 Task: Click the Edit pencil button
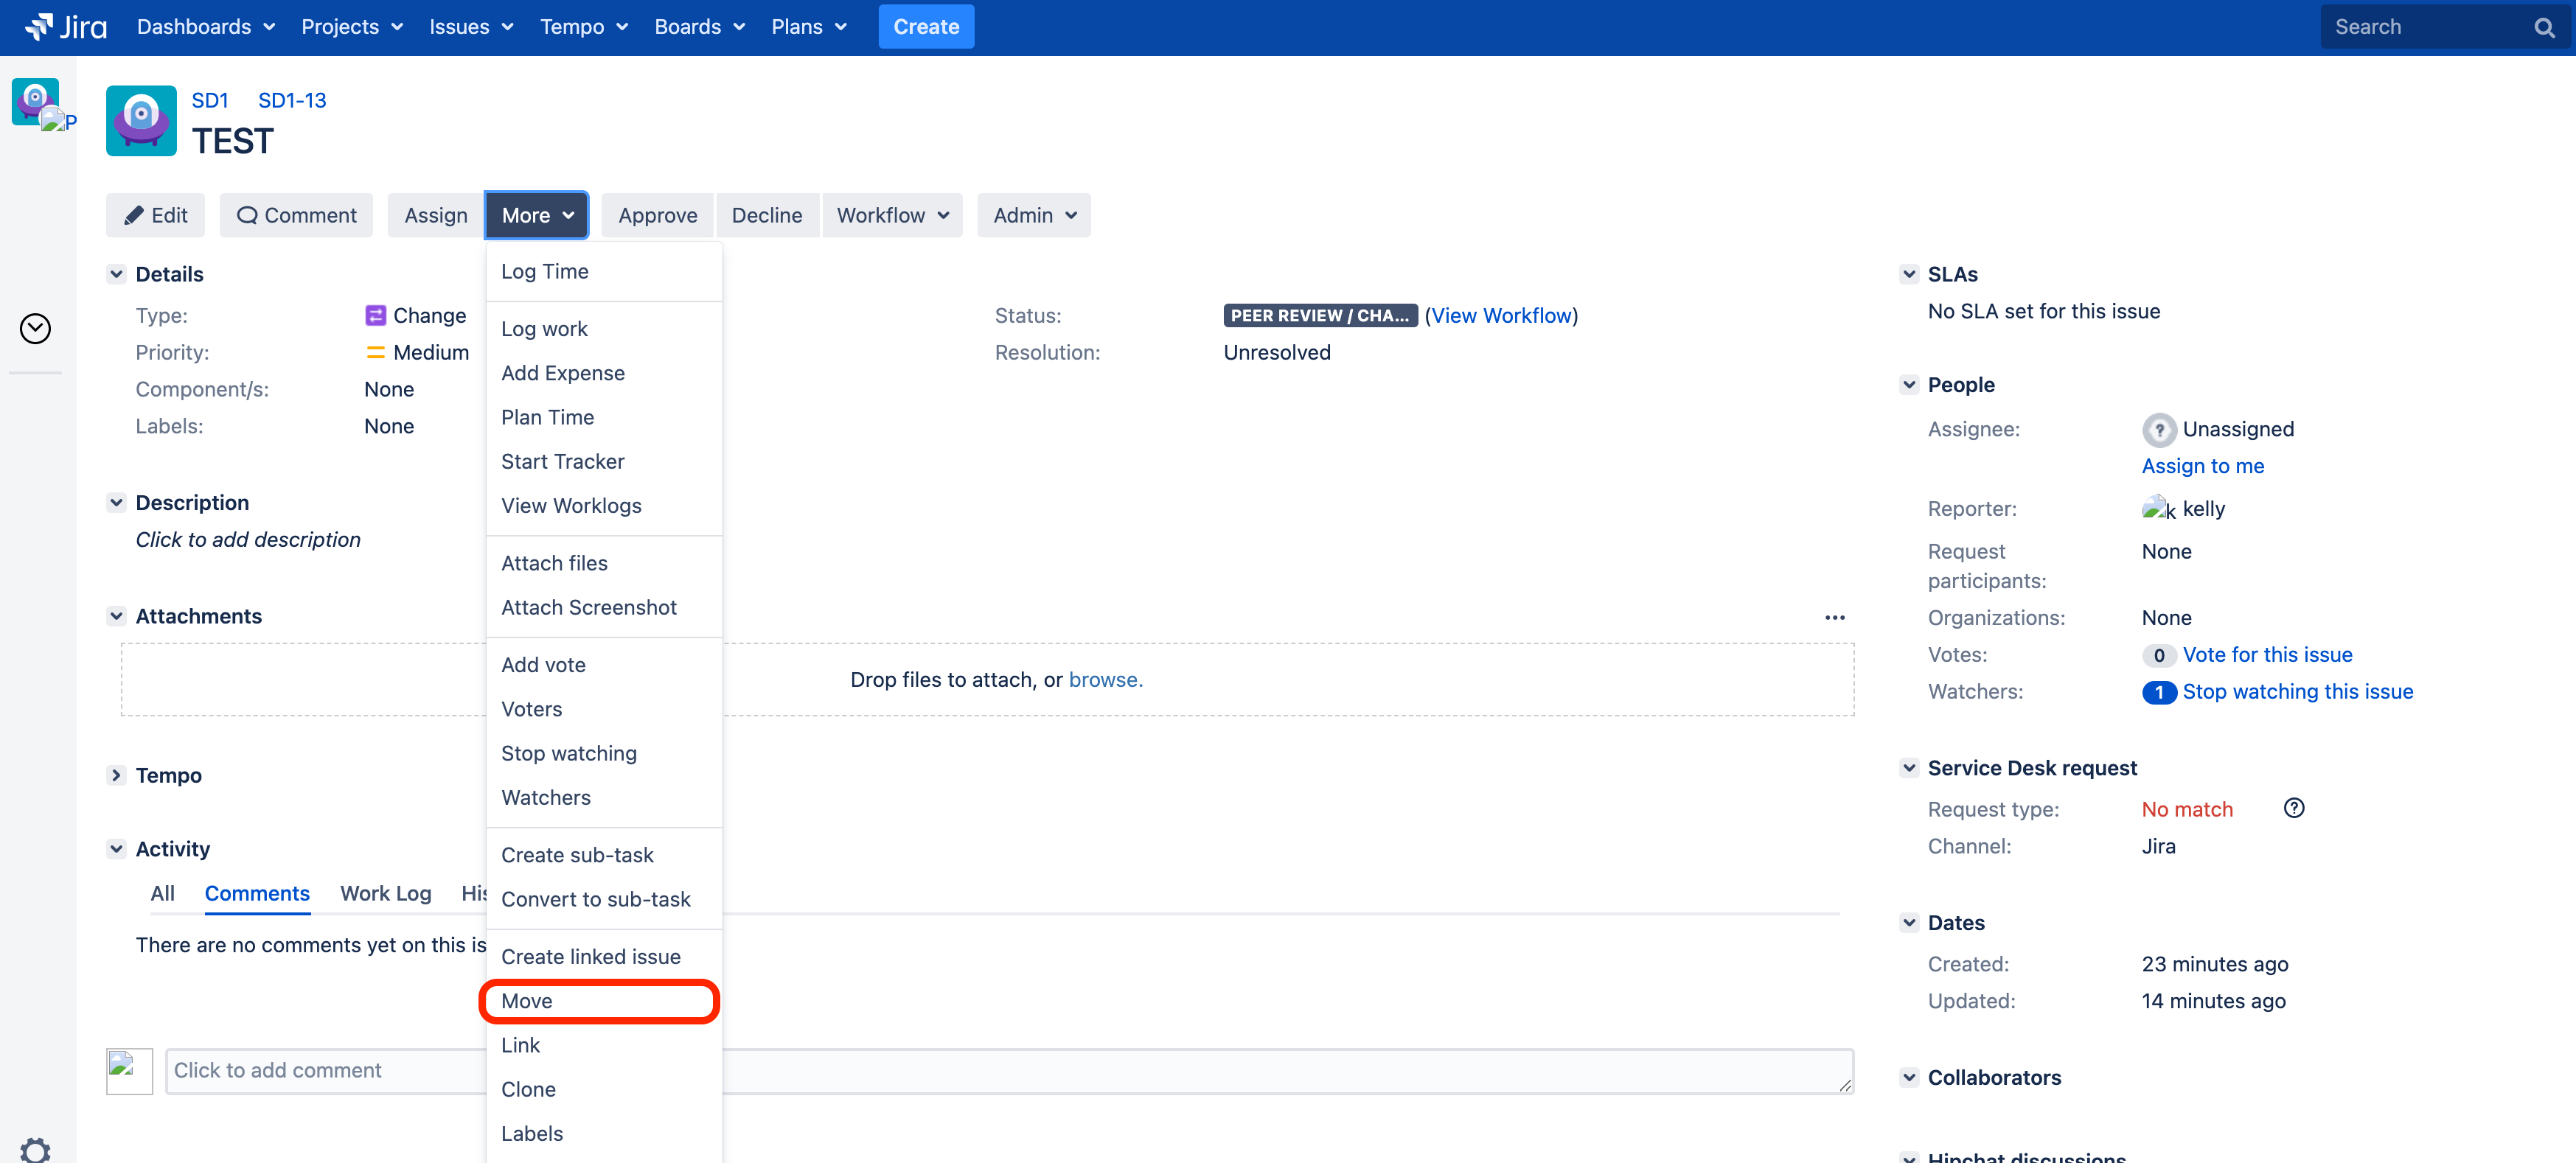pyautogui.click(x=155, y=215)
